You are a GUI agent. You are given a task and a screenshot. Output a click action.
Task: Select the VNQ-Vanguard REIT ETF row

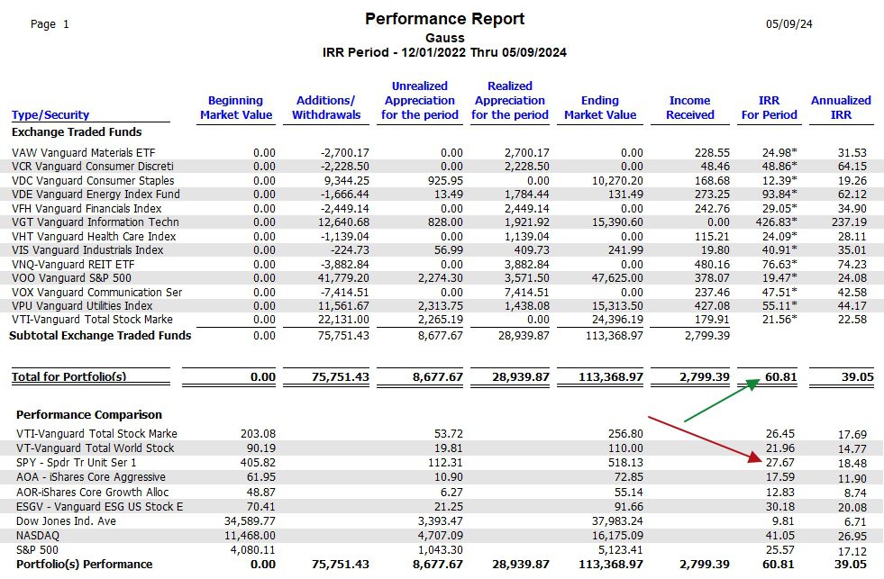pyautogui.click(x=442, y=264)
